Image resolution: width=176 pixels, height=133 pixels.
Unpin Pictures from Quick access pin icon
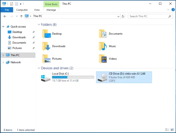tap(33, 48)
